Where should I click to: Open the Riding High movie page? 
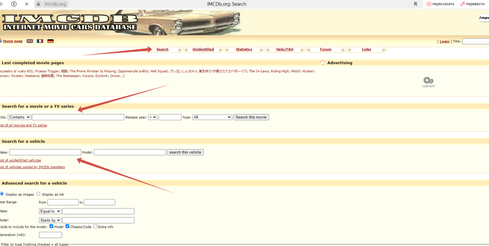pos(280,71)
